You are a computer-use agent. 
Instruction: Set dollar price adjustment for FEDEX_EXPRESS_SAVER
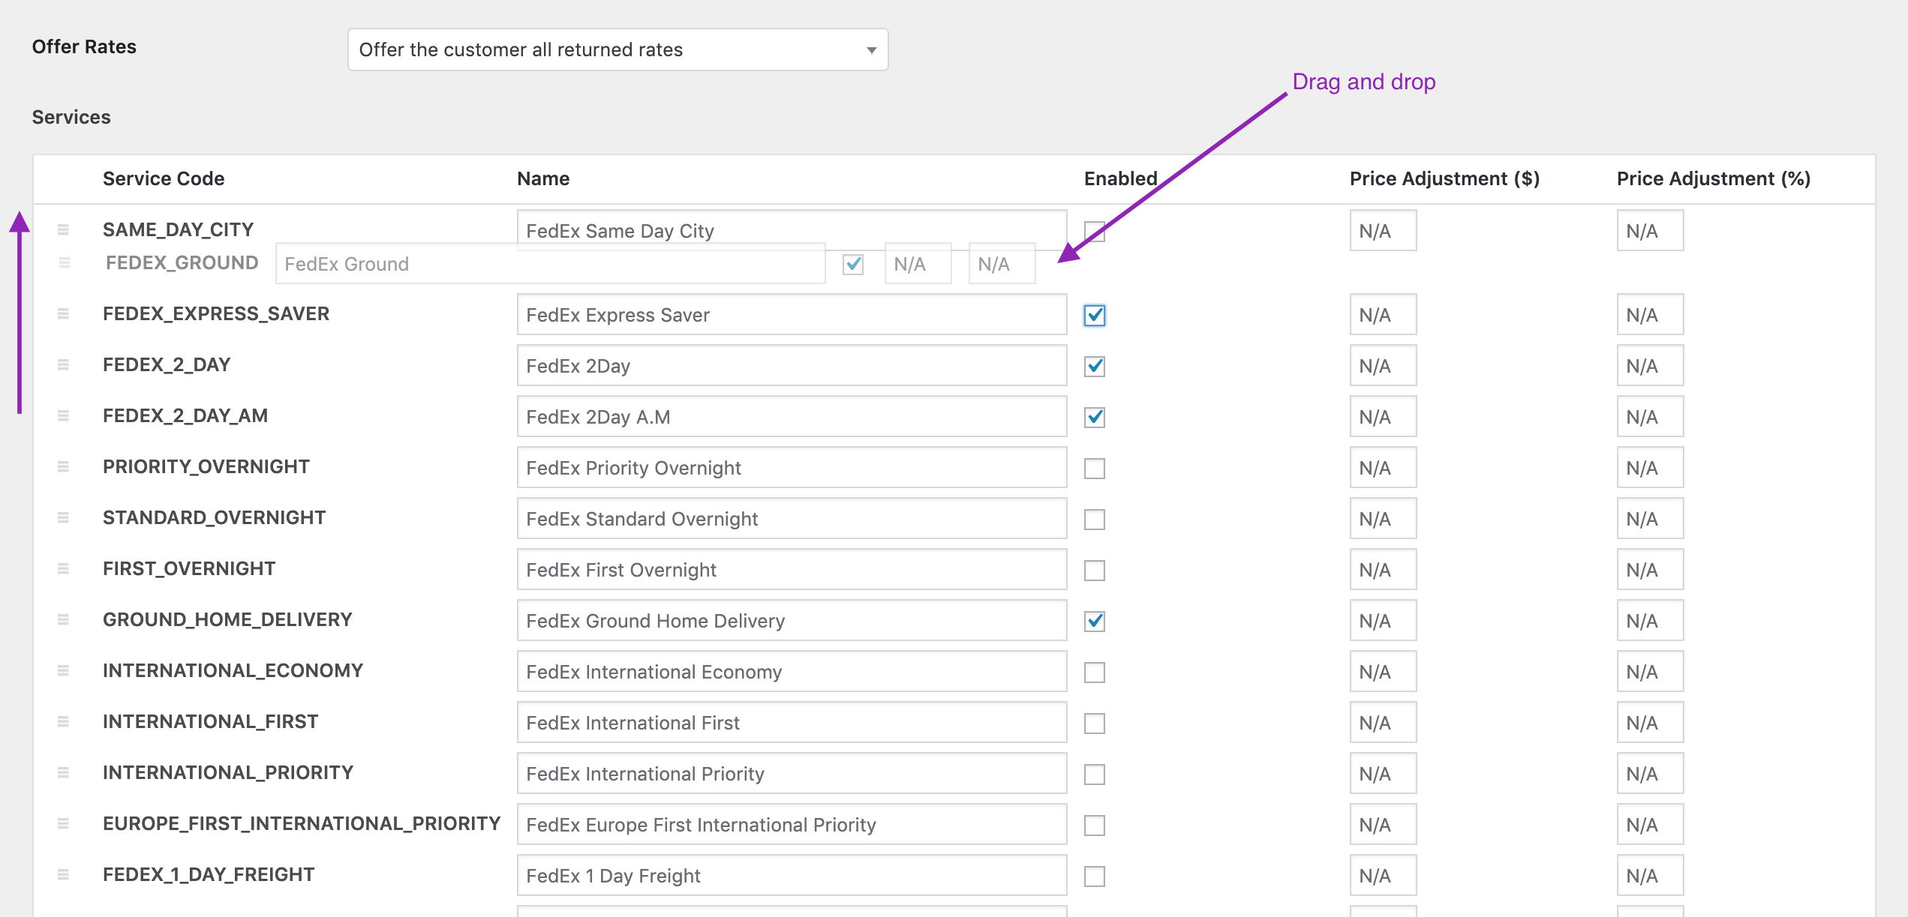[x=1383, y=314]
